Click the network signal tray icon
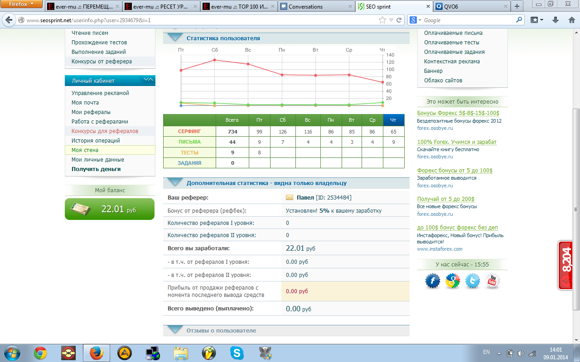Screen dimensions: 580x362 [532, 353]
